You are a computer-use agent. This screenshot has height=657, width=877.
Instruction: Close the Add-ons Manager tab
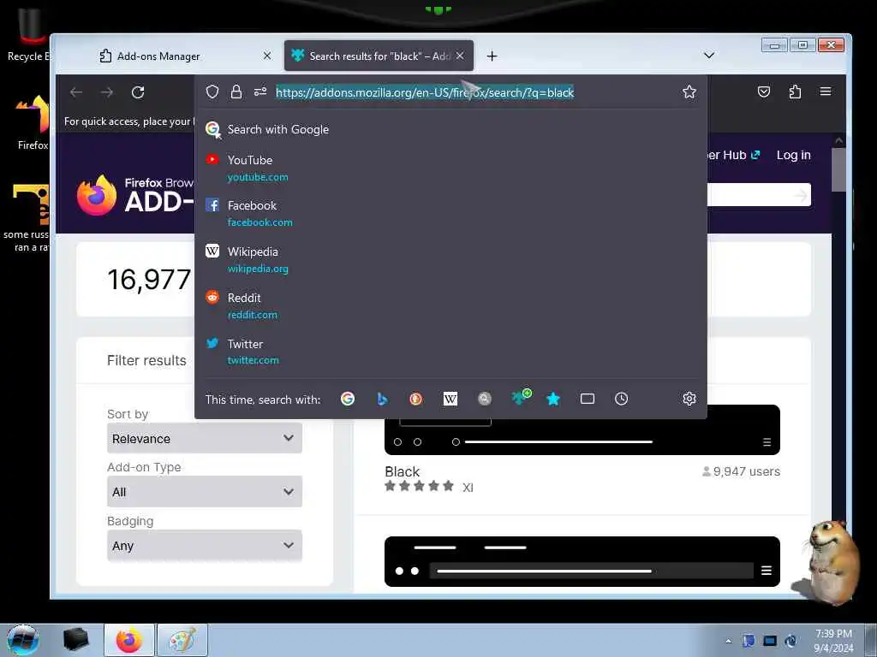coord(267,56)
